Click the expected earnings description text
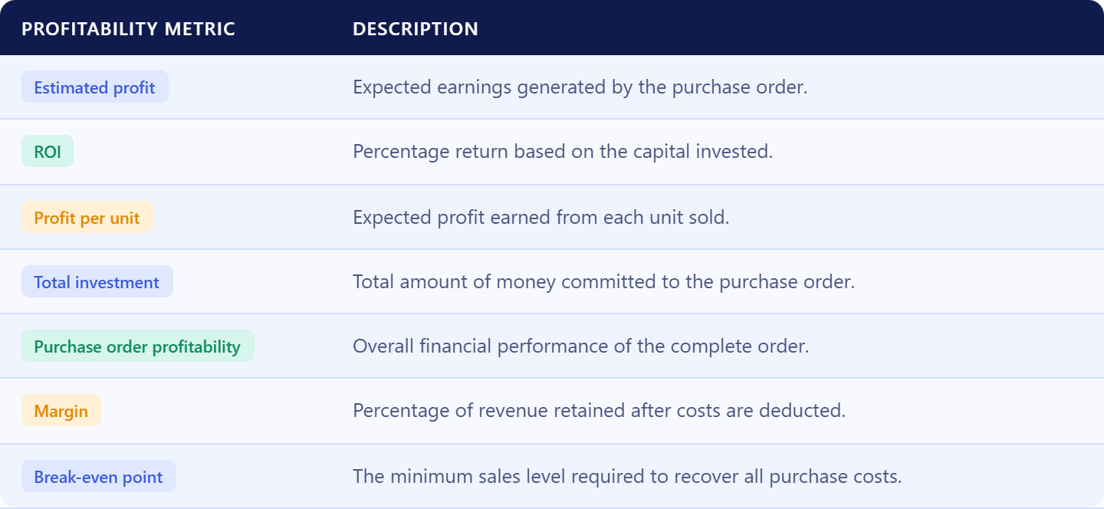 580,87
